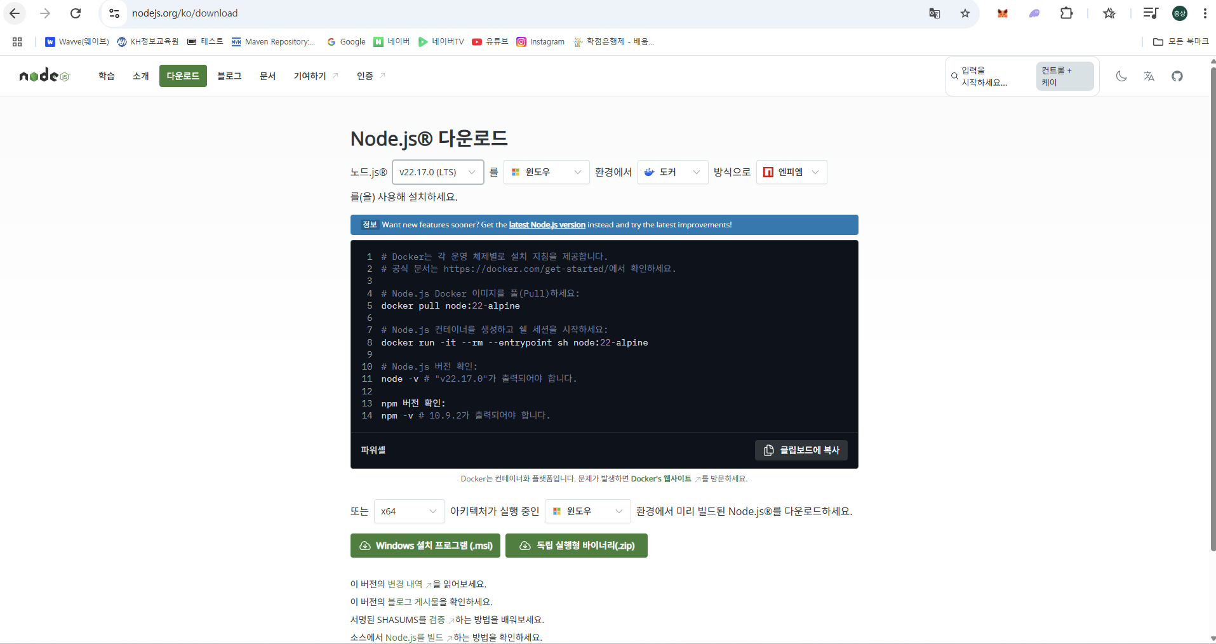Image resolution: width=1216 pixels, height=644 pixels.
Task: Open the 검증 link for SHASUMS
Action: pos(437,620)
